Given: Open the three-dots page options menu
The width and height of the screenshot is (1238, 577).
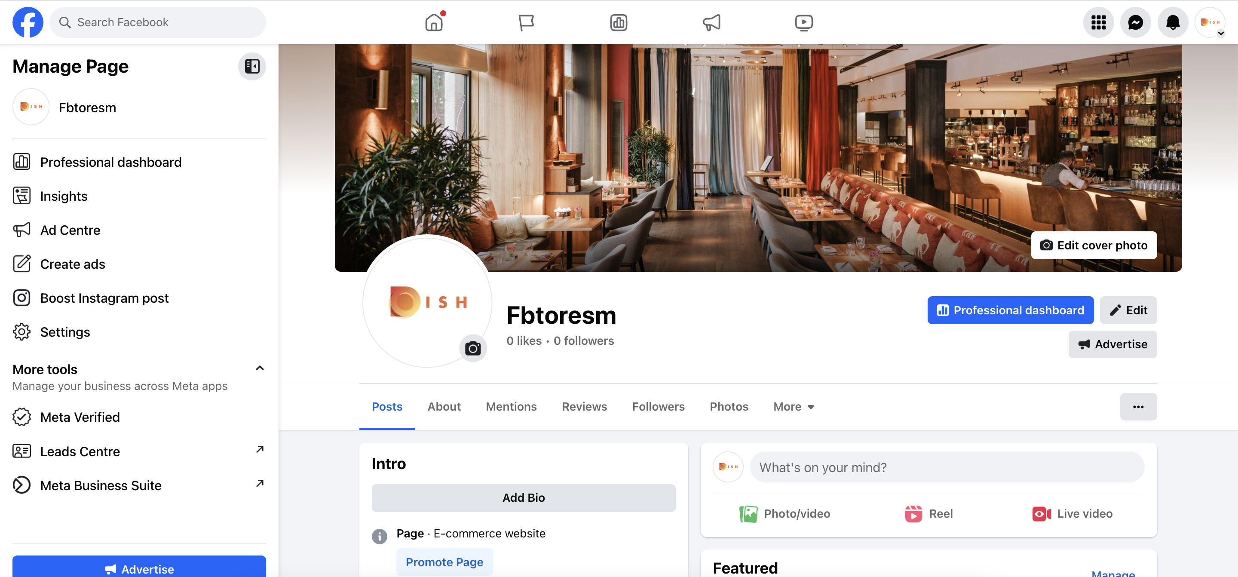Looking at the screenshot, I should (1138, 407).
